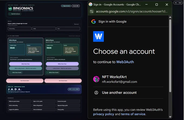Minimize the Google sign-in popup window
The image size is (184, 120).
coord(146,5)
